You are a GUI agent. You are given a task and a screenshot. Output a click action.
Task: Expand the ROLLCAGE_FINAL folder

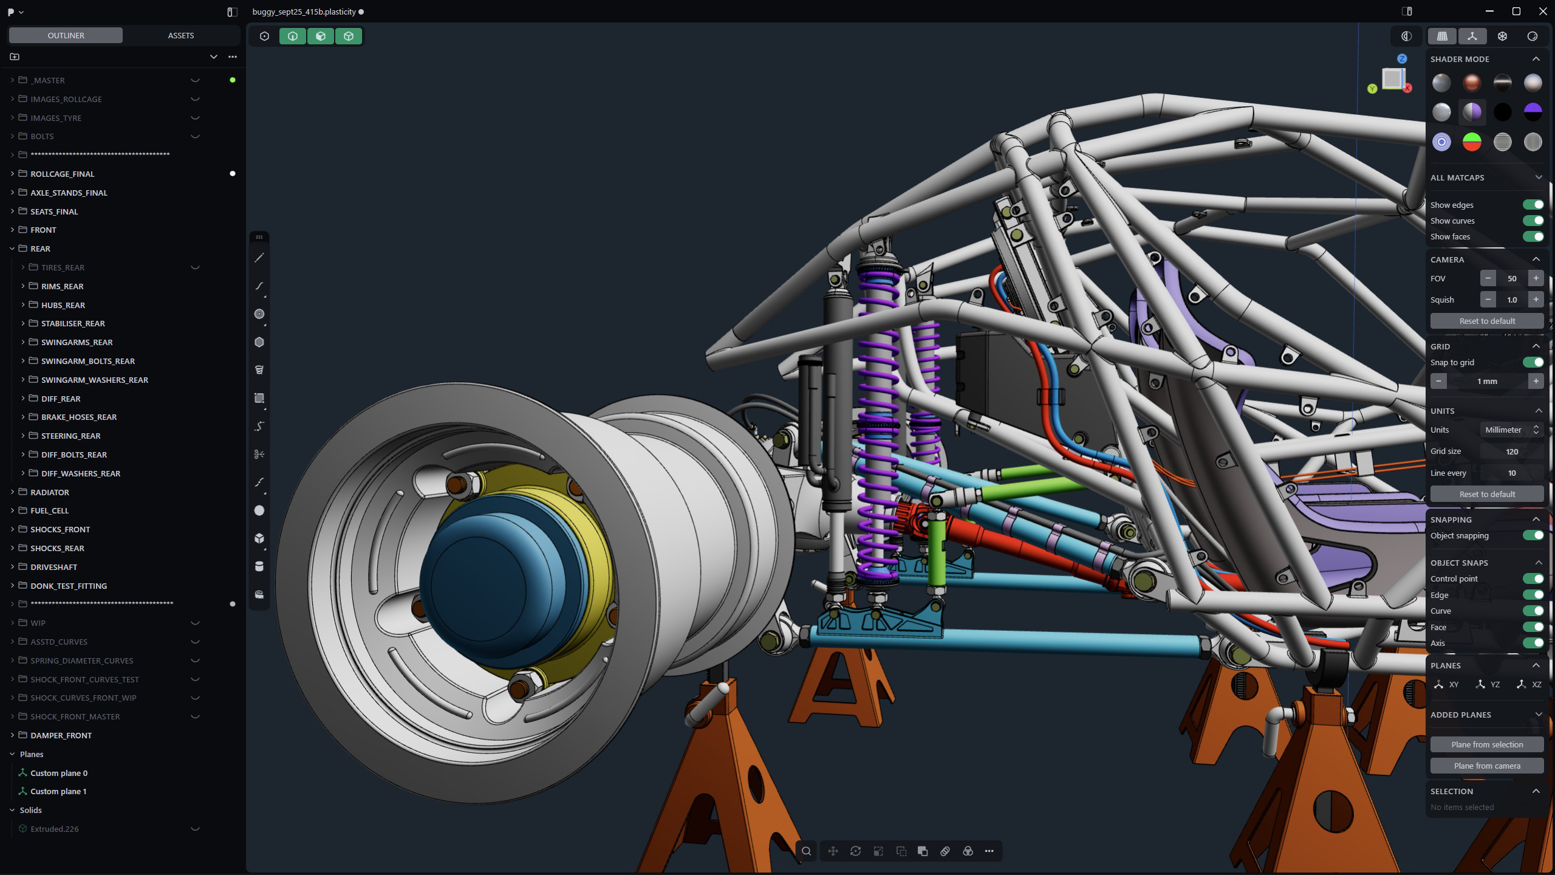(x=12, y=174)
